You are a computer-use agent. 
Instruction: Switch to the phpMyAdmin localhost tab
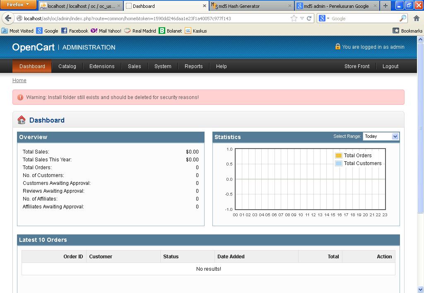pos(81,6)
